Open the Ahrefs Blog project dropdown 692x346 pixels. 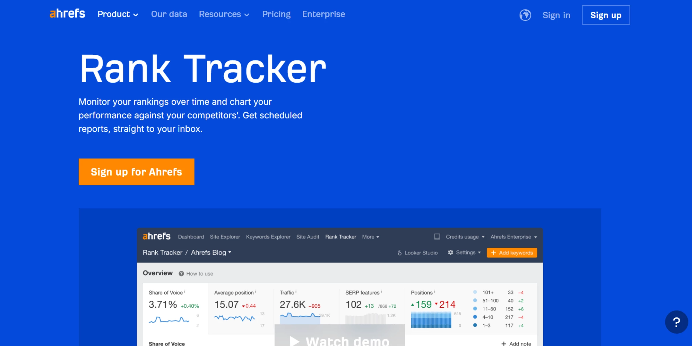tap(211, 253)
